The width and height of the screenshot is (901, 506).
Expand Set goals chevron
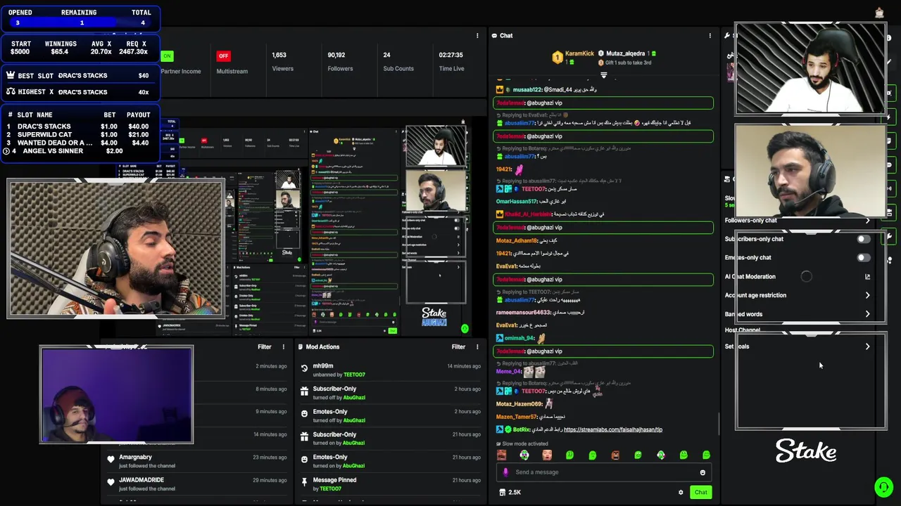click(867, 346)
